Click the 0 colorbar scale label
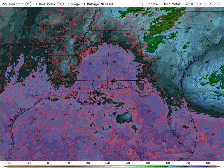Screen dimensions: 224x168 point(48,163)
